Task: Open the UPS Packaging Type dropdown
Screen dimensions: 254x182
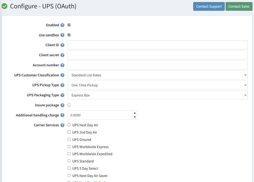Action: point(157,95)
